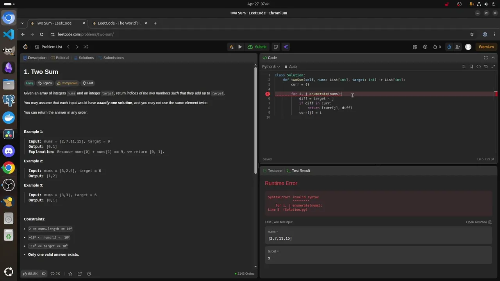Open a new browser tab
Viewport: 500px width, 281px height.
[x=155, y=23]
